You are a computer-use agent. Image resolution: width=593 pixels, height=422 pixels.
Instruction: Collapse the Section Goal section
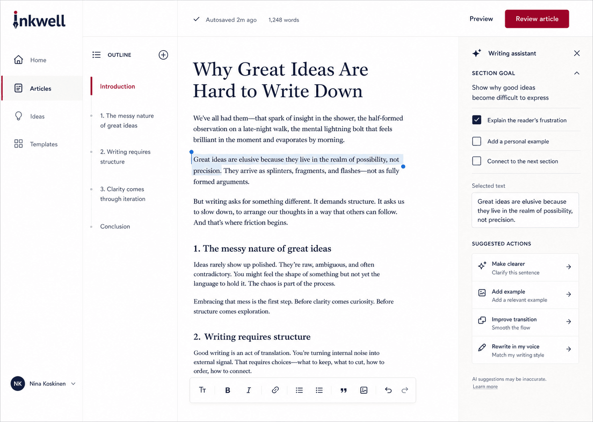click(x=577, y=73)
